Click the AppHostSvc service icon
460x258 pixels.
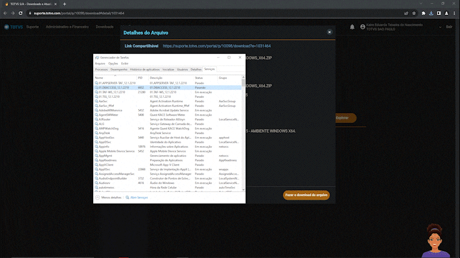click(96, 138)
